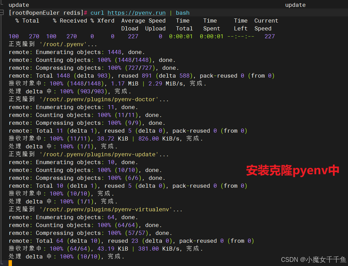Click 'Total 64 (delta 10)' line

click(x=131, y=241)
